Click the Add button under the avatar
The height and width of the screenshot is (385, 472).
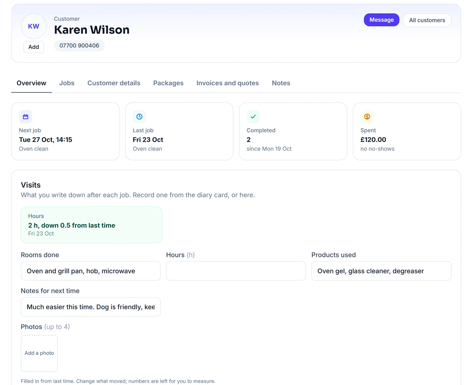coord(34,47)
